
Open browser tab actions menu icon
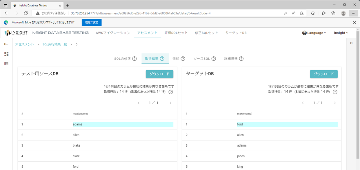click(6, 5)
